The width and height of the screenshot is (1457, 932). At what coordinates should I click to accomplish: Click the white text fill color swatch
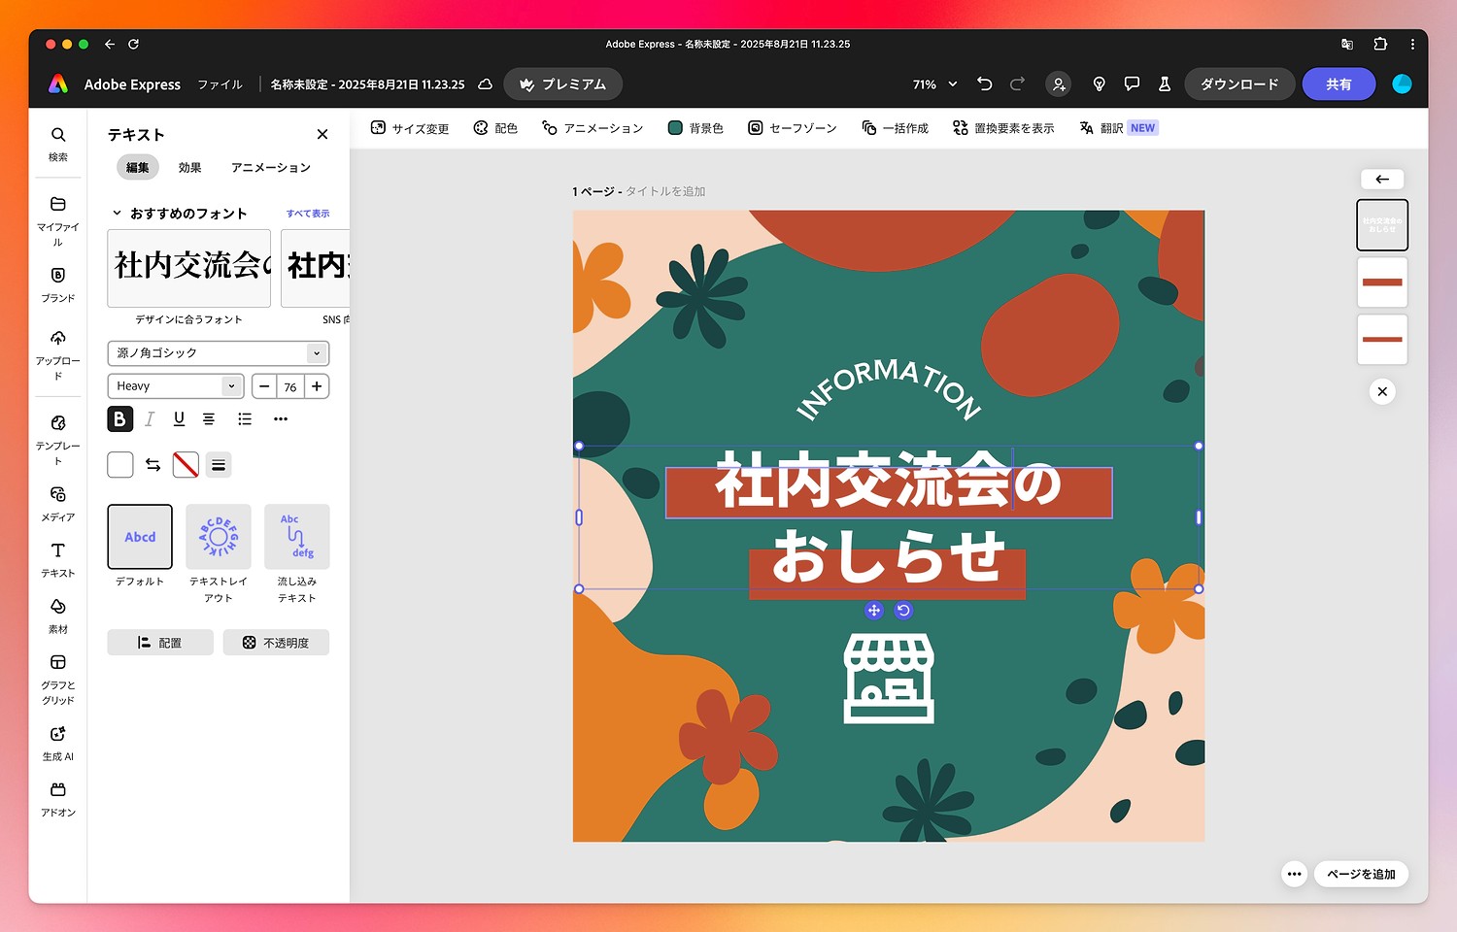[120, 465]
